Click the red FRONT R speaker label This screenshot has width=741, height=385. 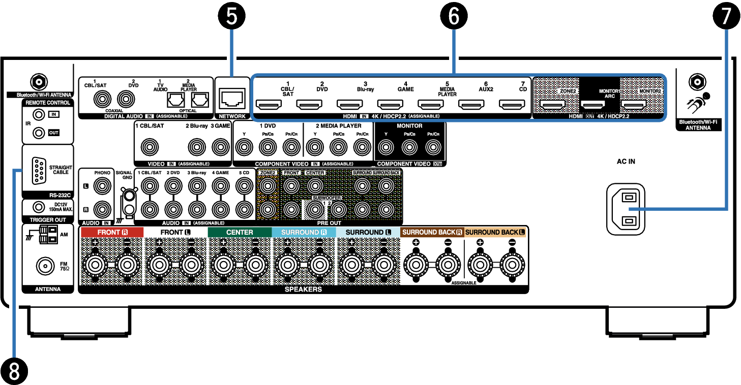tap(111, 232)
